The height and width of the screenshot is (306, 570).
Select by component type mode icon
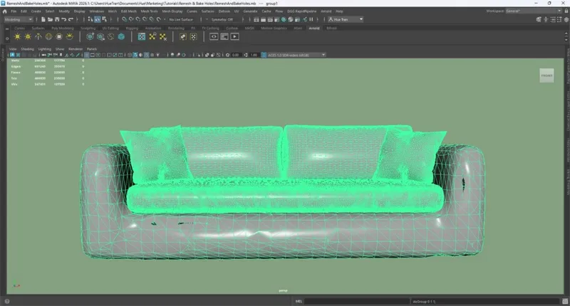(104, 19)
